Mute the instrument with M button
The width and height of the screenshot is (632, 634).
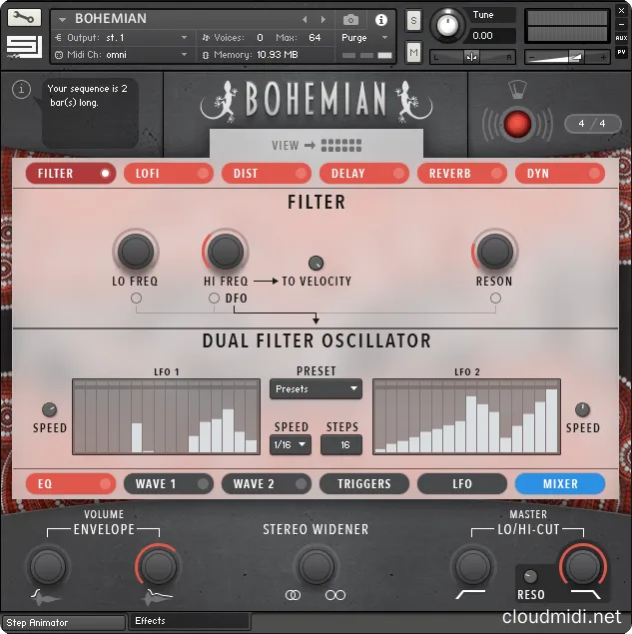[x=413, y=52]
